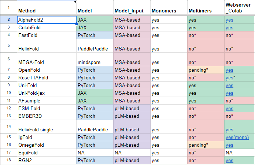The image size is (255, 165).
Task: Select the AlphaFold2 JAX model cell
Action: coord(95,20)
